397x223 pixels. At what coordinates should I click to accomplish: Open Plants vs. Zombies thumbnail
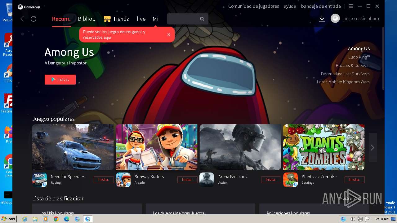click(324, 147)
